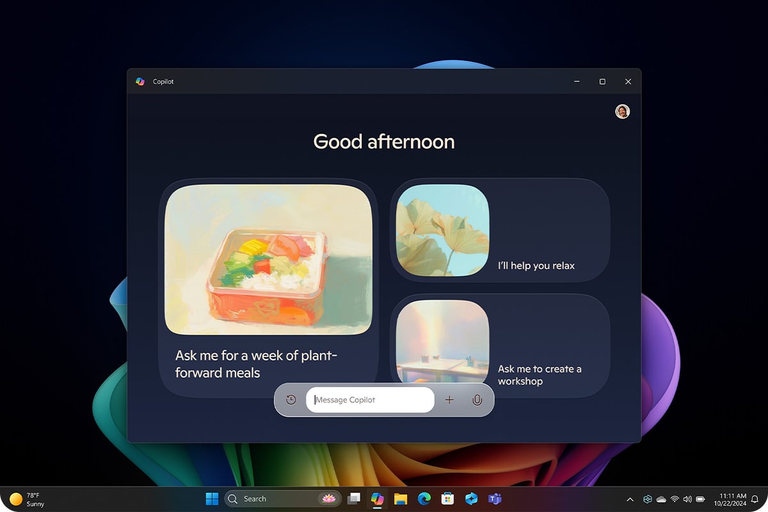
Task: Open Microsoft Teams from the taskbar
Action: tap(494, 499)
